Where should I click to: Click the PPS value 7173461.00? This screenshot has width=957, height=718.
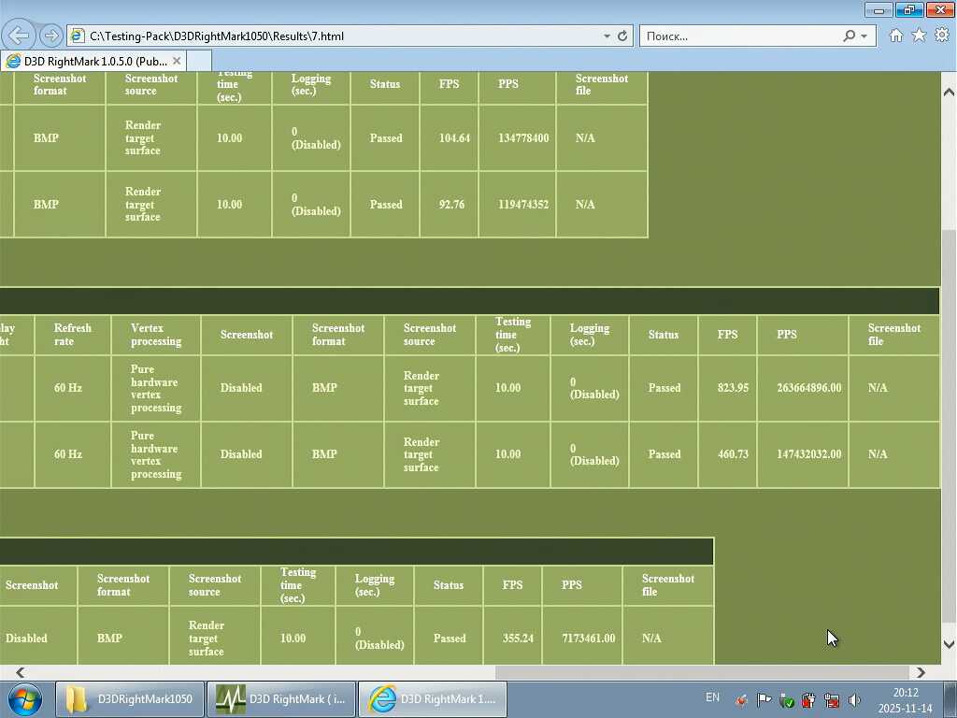click(589, 638)
